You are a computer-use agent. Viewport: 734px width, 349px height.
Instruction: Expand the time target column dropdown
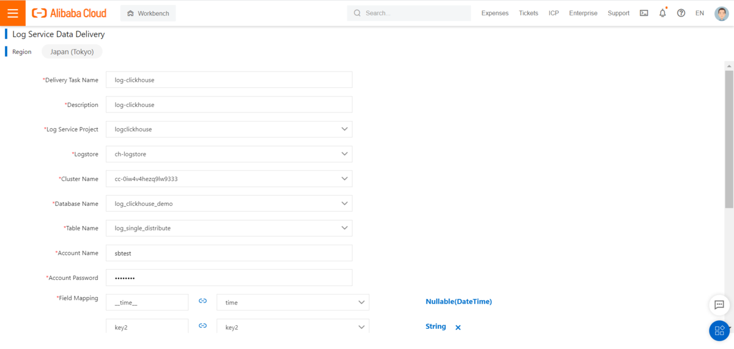(x=293, y=303)
